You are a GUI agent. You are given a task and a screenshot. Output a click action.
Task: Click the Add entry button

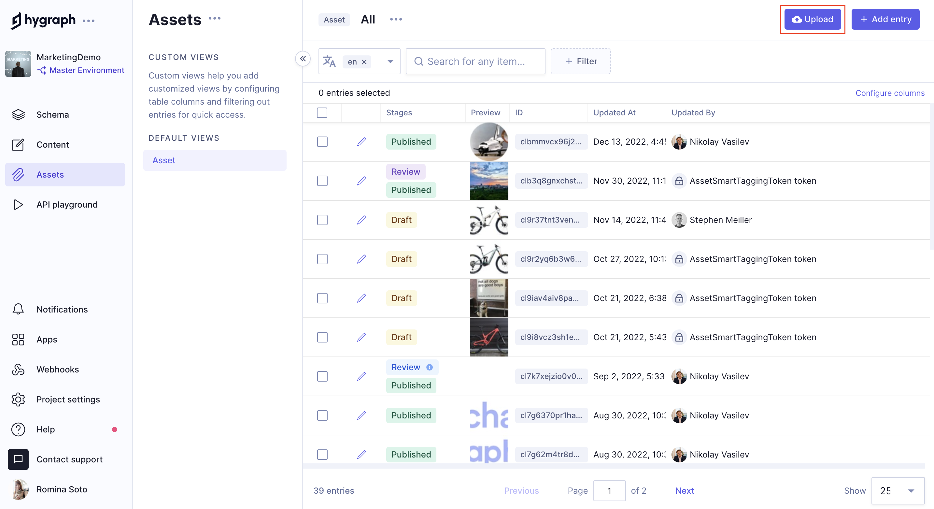[x=885, y=19]
